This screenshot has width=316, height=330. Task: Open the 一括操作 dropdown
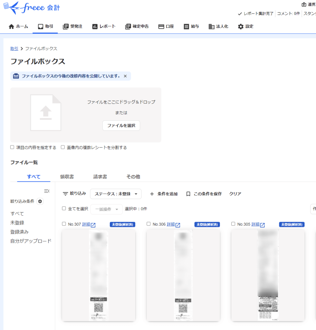tap(106, 209)
